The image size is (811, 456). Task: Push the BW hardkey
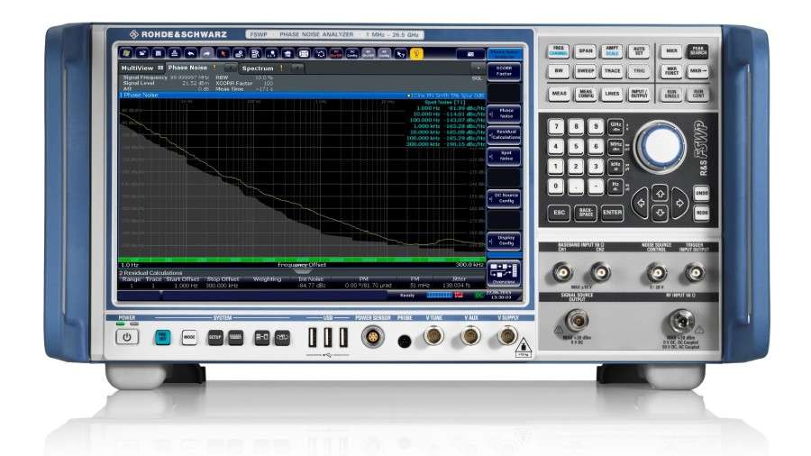pyautogui.click(x=558, y=71)
